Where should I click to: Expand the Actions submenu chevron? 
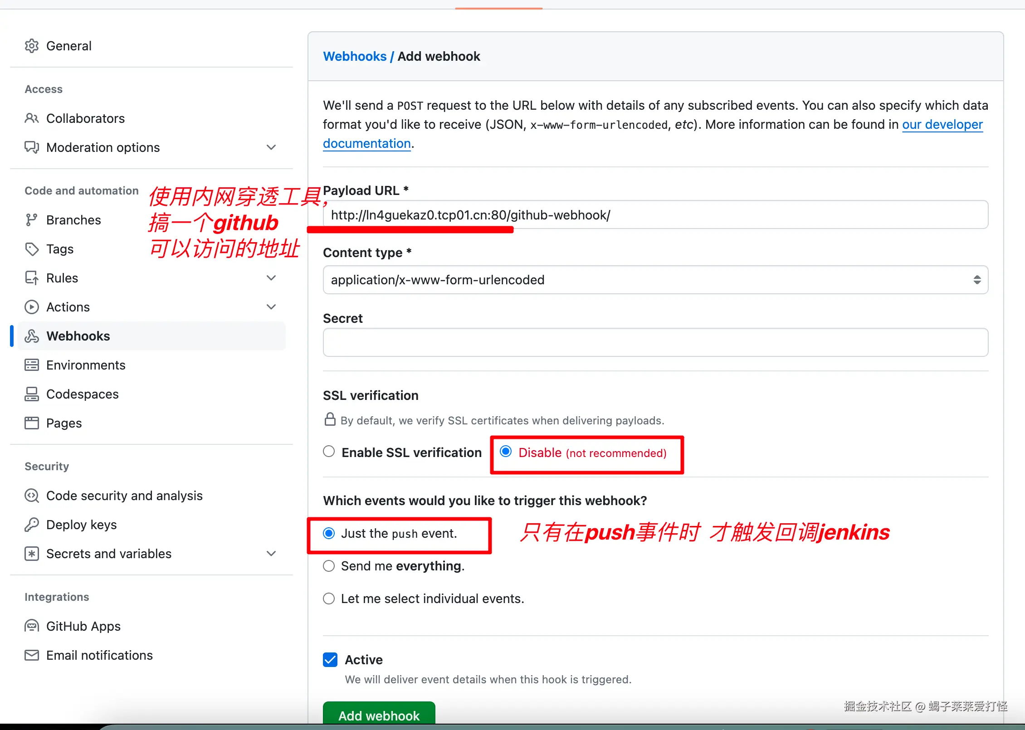(x=271, y=307)
